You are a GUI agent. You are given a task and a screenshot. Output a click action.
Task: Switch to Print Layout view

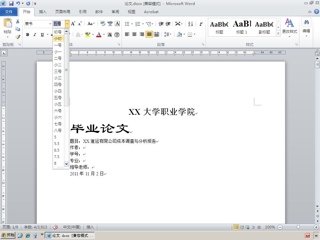236,227
